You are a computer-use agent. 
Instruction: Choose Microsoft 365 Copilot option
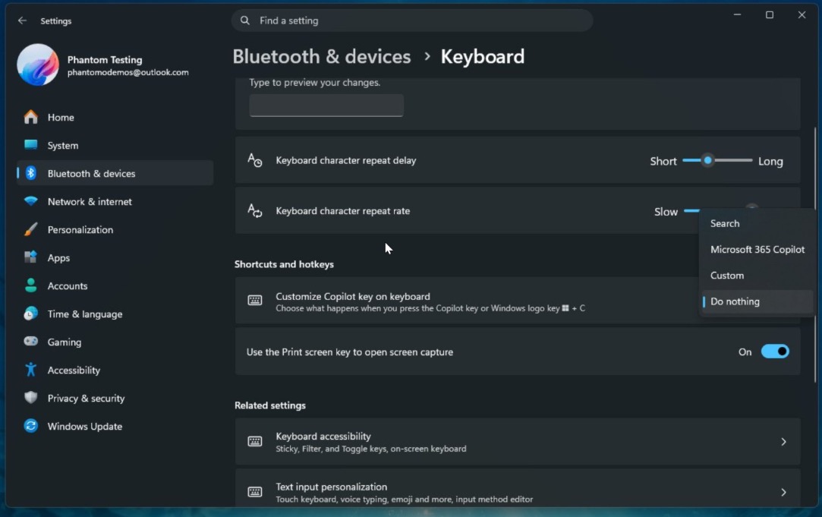pos(756,250)
